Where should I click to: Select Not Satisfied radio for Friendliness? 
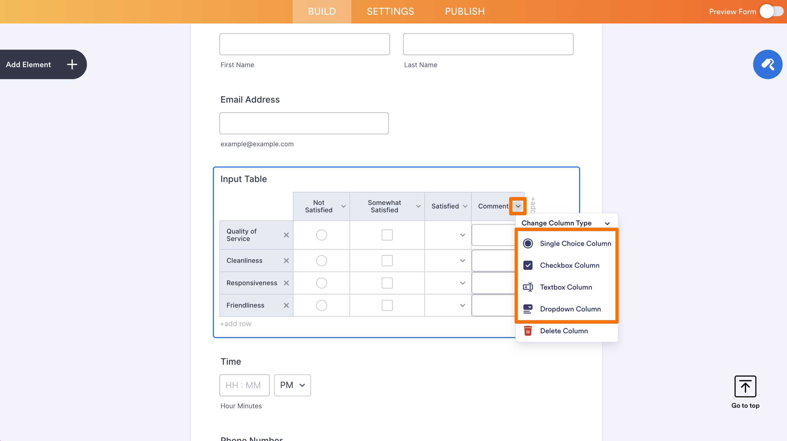pos(322,305)
